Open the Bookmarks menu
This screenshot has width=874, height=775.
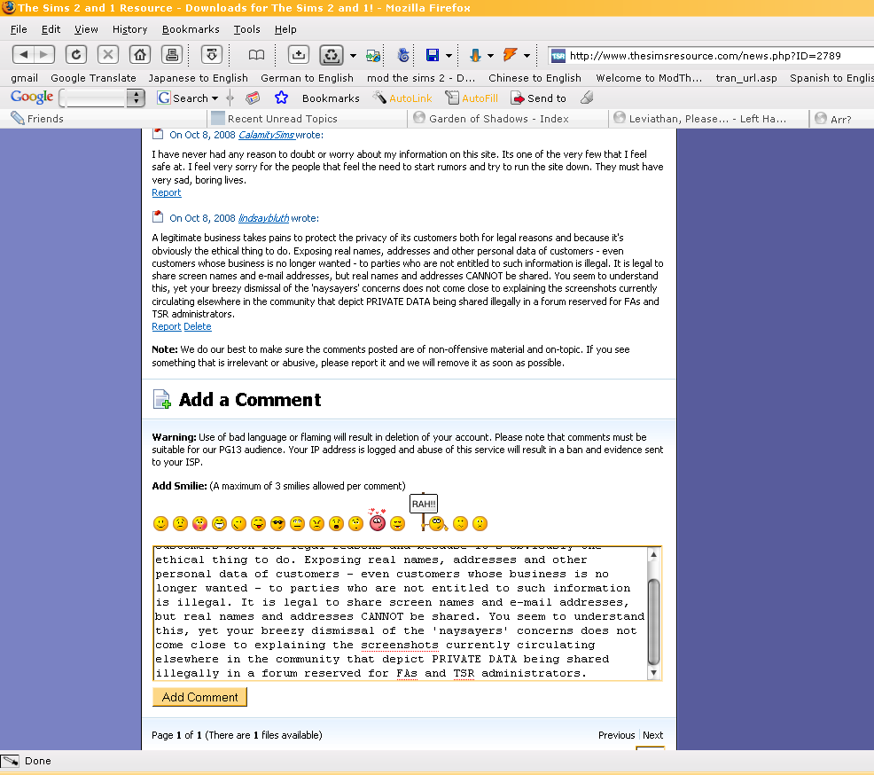pos(191,29)
